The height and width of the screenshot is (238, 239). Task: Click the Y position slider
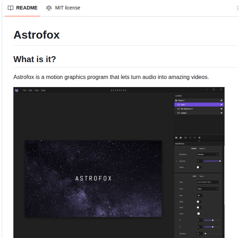pyautogui.click(x=212, y=227)
